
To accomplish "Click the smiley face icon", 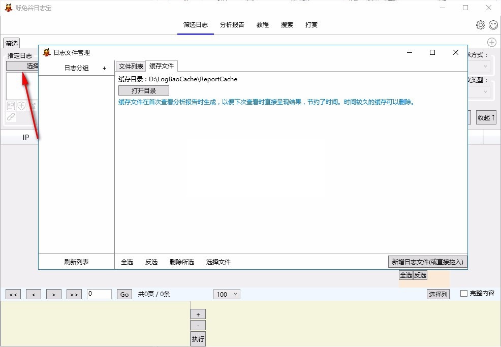I will tap(493, 25).
